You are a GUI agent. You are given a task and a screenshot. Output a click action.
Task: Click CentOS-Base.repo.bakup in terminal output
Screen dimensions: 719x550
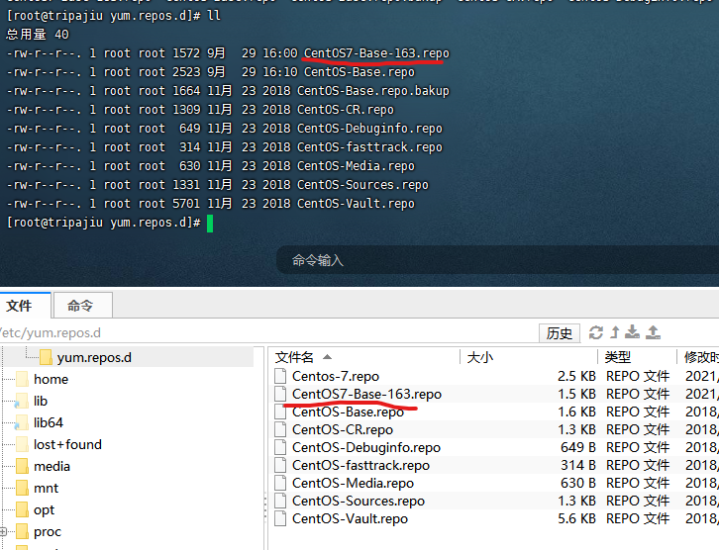[373, 91]
